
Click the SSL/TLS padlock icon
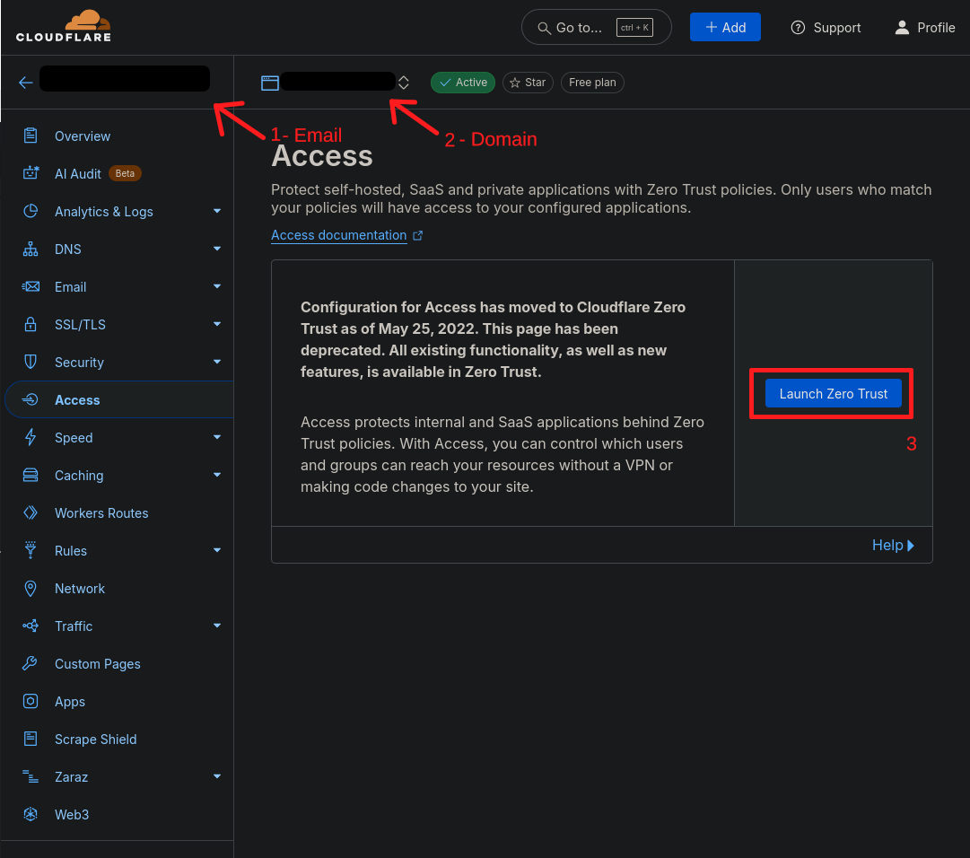click(31, 324)
